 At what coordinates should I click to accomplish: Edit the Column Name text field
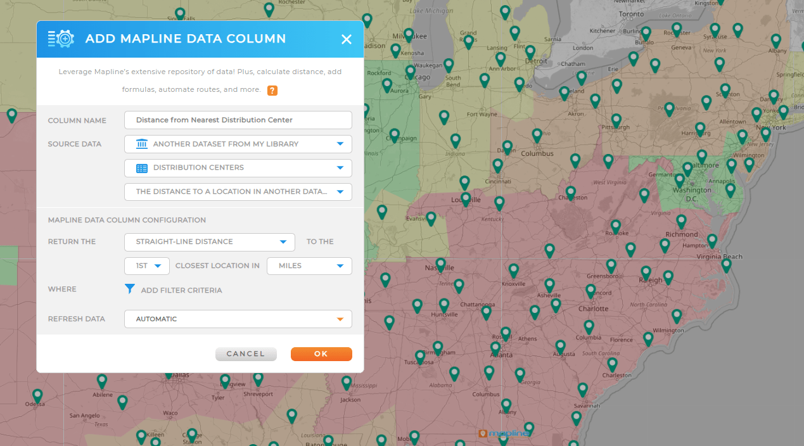click(238, 120)
